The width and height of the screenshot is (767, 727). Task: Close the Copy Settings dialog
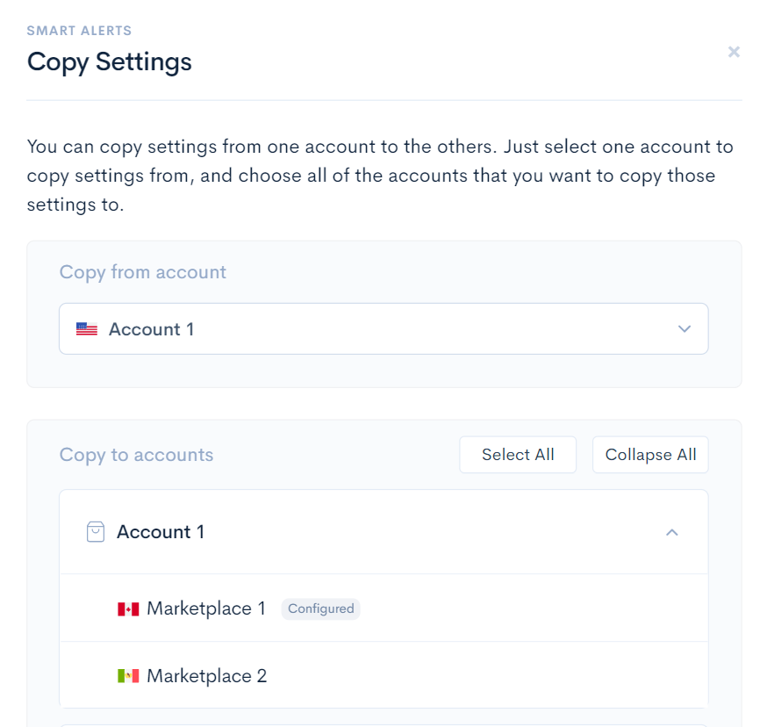tap(734, 52)
